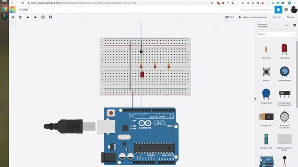Select the small black diode on breadboard

click(x=141, y=51)
